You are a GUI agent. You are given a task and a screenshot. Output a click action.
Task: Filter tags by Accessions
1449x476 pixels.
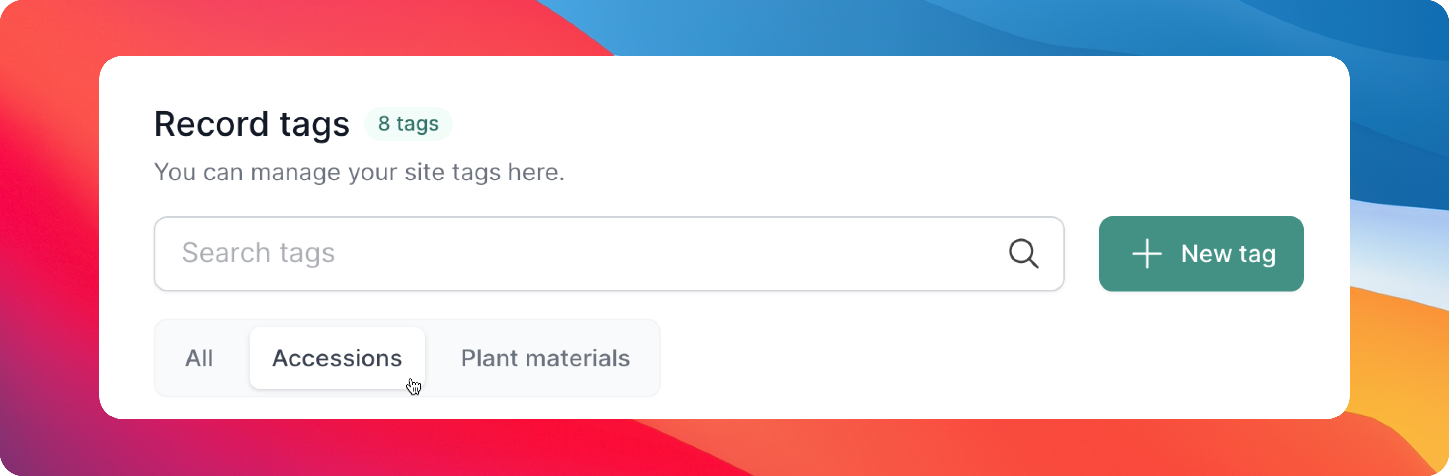coord(337,358)
